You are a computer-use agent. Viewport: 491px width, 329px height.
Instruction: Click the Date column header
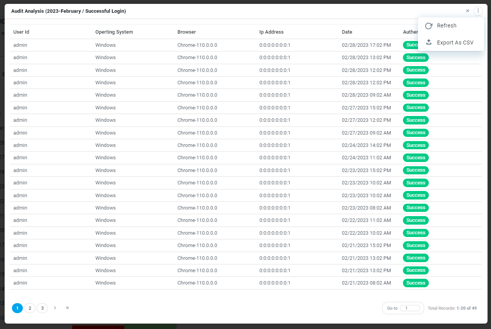tap(347, 32)
